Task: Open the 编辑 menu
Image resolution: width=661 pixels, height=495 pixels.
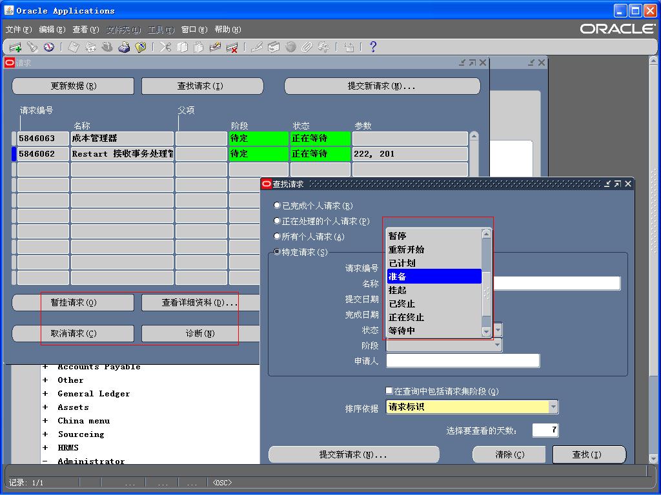Action: [x=52, y=30]
